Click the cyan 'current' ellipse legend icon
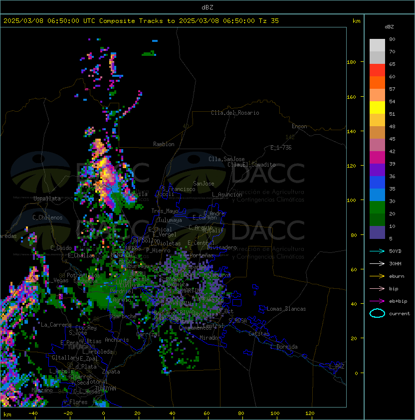Screen dimensions: 415x420 (377, 313)
